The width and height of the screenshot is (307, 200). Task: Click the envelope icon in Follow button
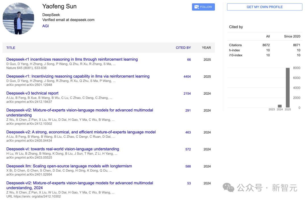(196, 7)
